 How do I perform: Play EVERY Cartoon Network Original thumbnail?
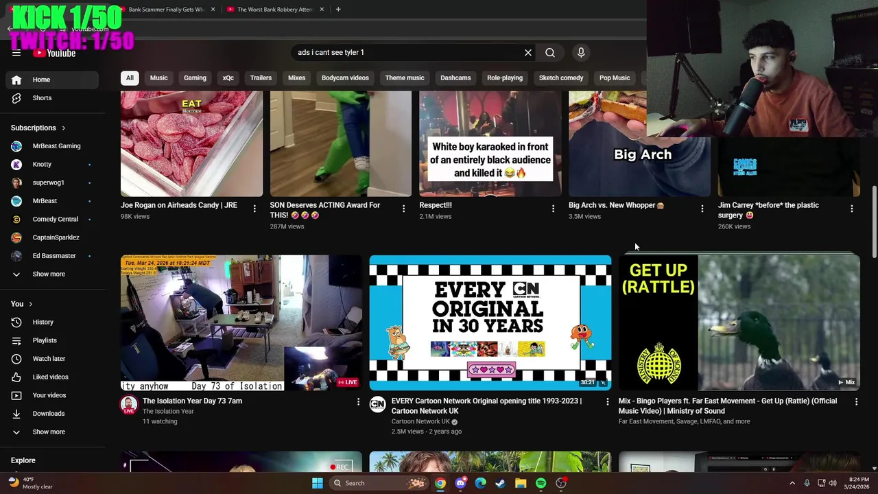[x=490, y=322]
